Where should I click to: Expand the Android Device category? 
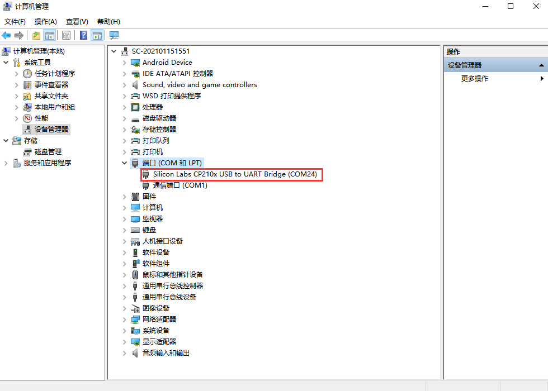(x=124, y=63)
